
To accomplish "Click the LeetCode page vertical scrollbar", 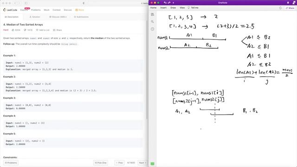I will click(147, 70).
